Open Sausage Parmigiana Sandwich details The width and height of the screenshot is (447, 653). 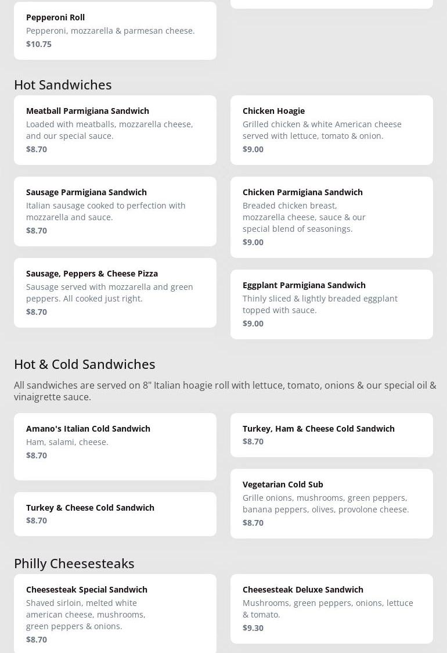tap(115, 211)
